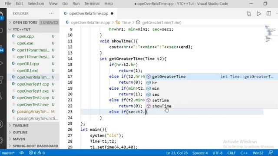Open the Terminal menu
278x156 pixels.
(x=92, y=3)
